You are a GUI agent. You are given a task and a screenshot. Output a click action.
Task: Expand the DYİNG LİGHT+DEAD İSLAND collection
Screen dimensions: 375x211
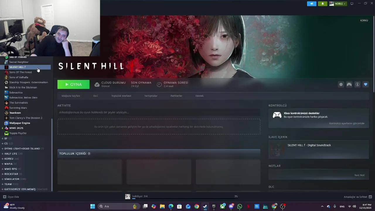(x=3, y=149)
